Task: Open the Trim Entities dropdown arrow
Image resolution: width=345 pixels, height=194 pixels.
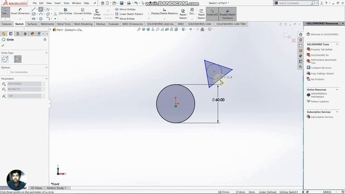Action: coord(65,19)
